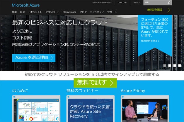The height and width of the screenshot is (122, 184).
Task: Click the 無料評価版 link
Action: [x=155, y=10]
